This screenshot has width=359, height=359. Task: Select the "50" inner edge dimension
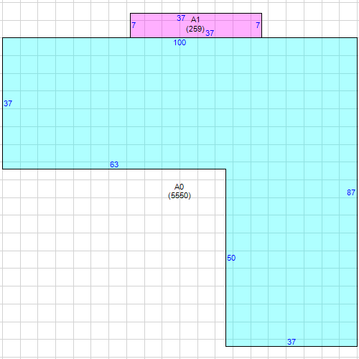[231, 258]
